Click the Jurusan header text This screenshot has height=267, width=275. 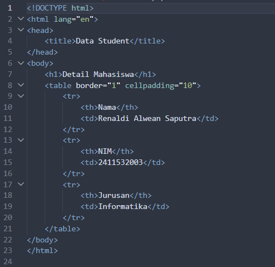coord(114,196)
